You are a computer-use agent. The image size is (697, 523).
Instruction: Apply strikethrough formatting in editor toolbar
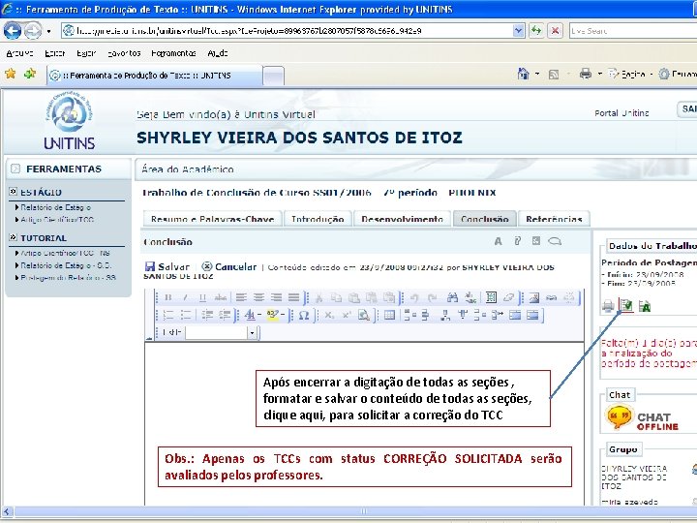[x=221, y=297]
